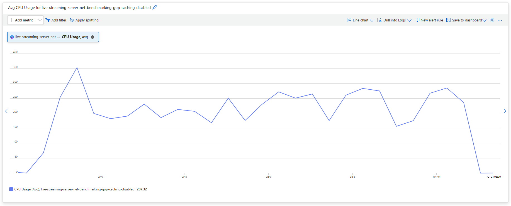This screenshot has height=206, width=511.
Task: Click the legend value 207.32
Action: pos(142,189)
